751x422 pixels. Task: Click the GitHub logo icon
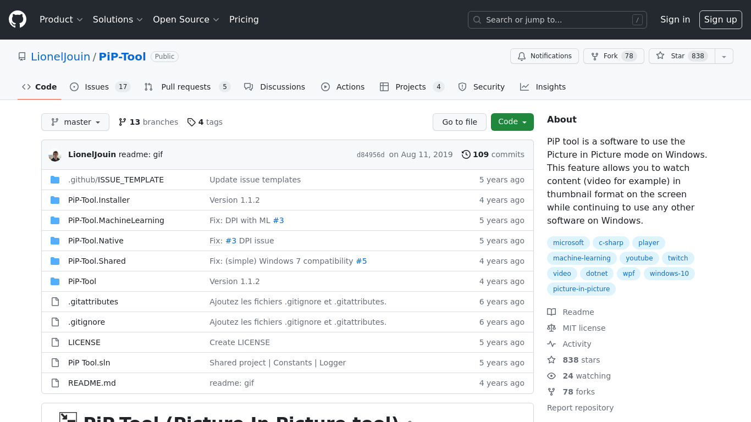18,19
